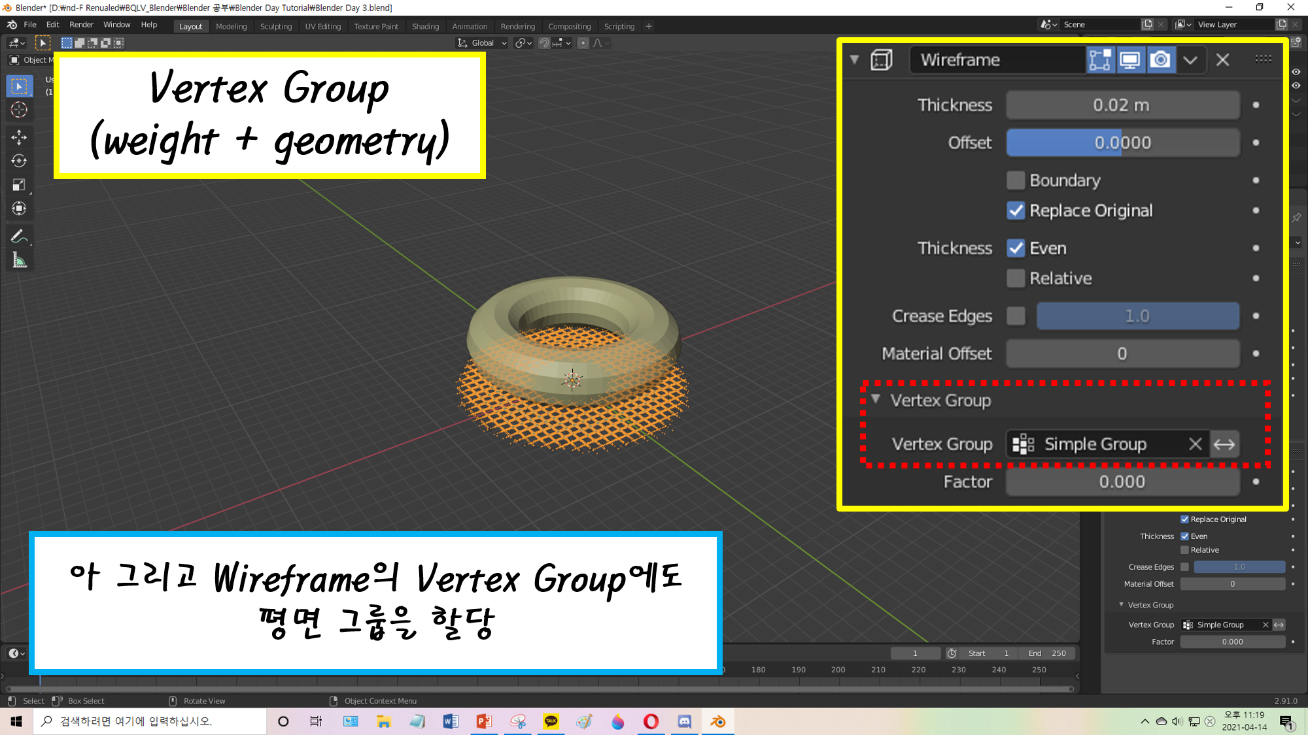Select the Cursor tool
Viewport: 1308px width, 735px height.
point(19,110)
